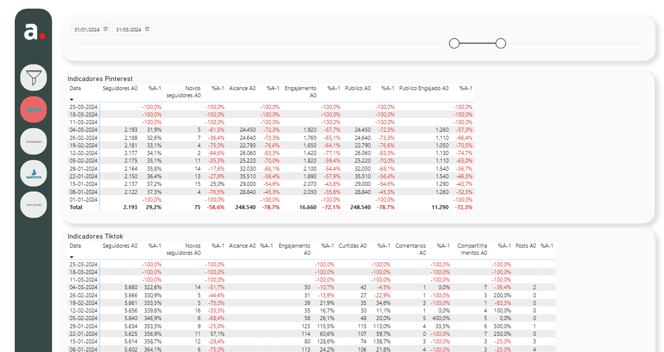
Task: Click sort arrow under Pinterest Data column
Action: [72, 99]
